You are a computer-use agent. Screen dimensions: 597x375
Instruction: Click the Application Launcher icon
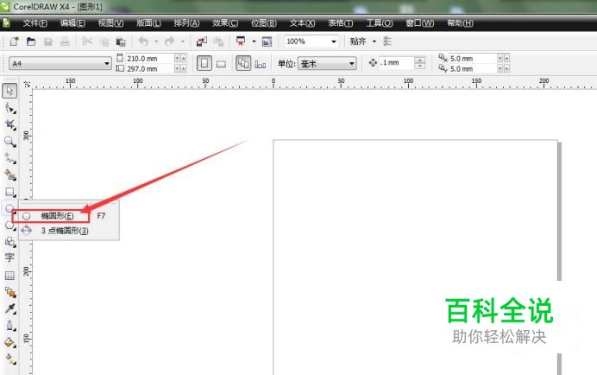241,41
